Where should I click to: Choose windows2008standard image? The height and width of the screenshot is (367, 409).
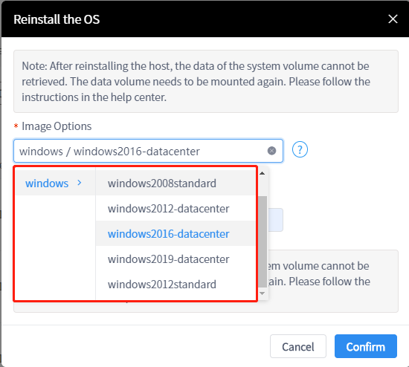click(x=175, y=183)
